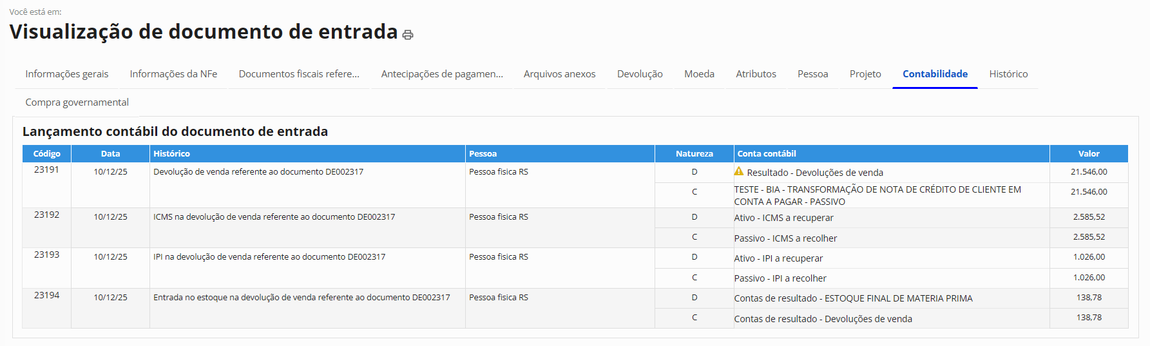
Task: Select the Antecipações de pagamento tab
Action: 442,74
